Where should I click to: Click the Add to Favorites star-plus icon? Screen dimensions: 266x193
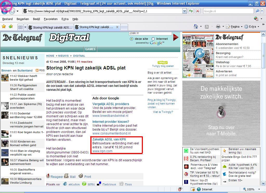tap(11, 27)
